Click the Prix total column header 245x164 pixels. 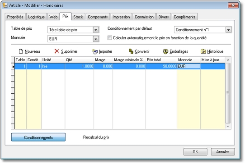pos(161,60)
